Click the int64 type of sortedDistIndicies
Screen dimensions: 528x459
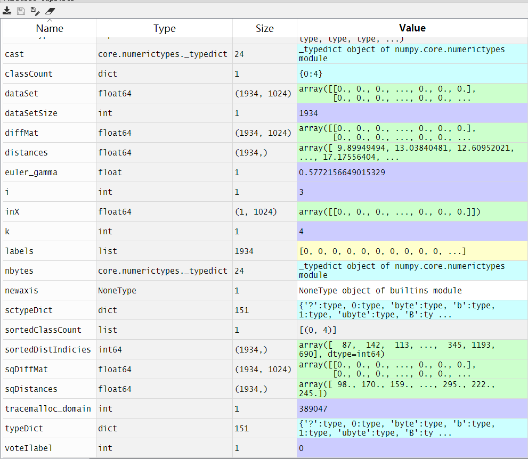click(x=110, y=350)
